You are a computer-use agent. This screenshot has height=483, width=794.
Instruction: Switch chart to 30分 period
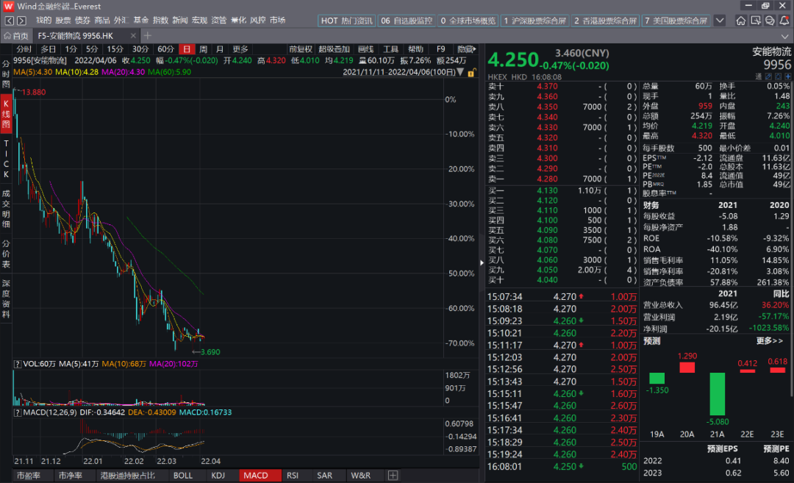click(140, 49)
